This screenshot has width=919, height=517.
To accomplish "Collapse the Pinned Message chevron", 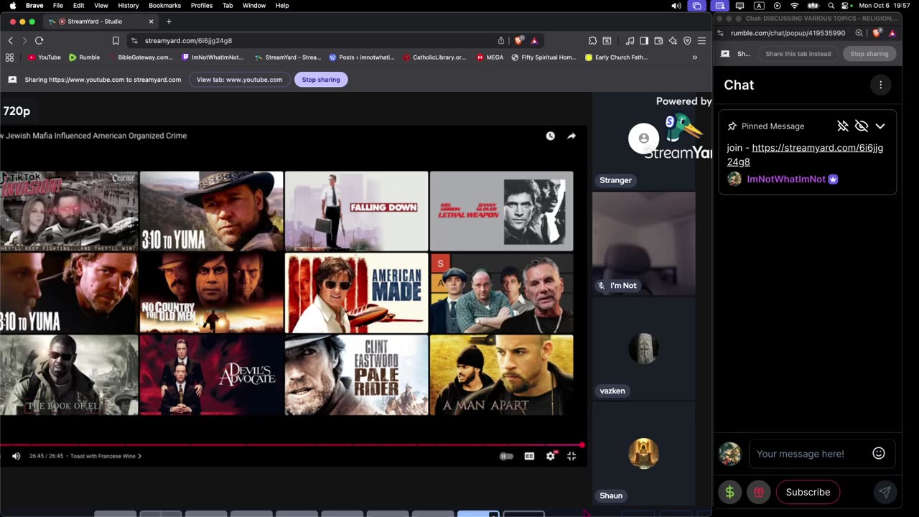I will pos(880,126).
